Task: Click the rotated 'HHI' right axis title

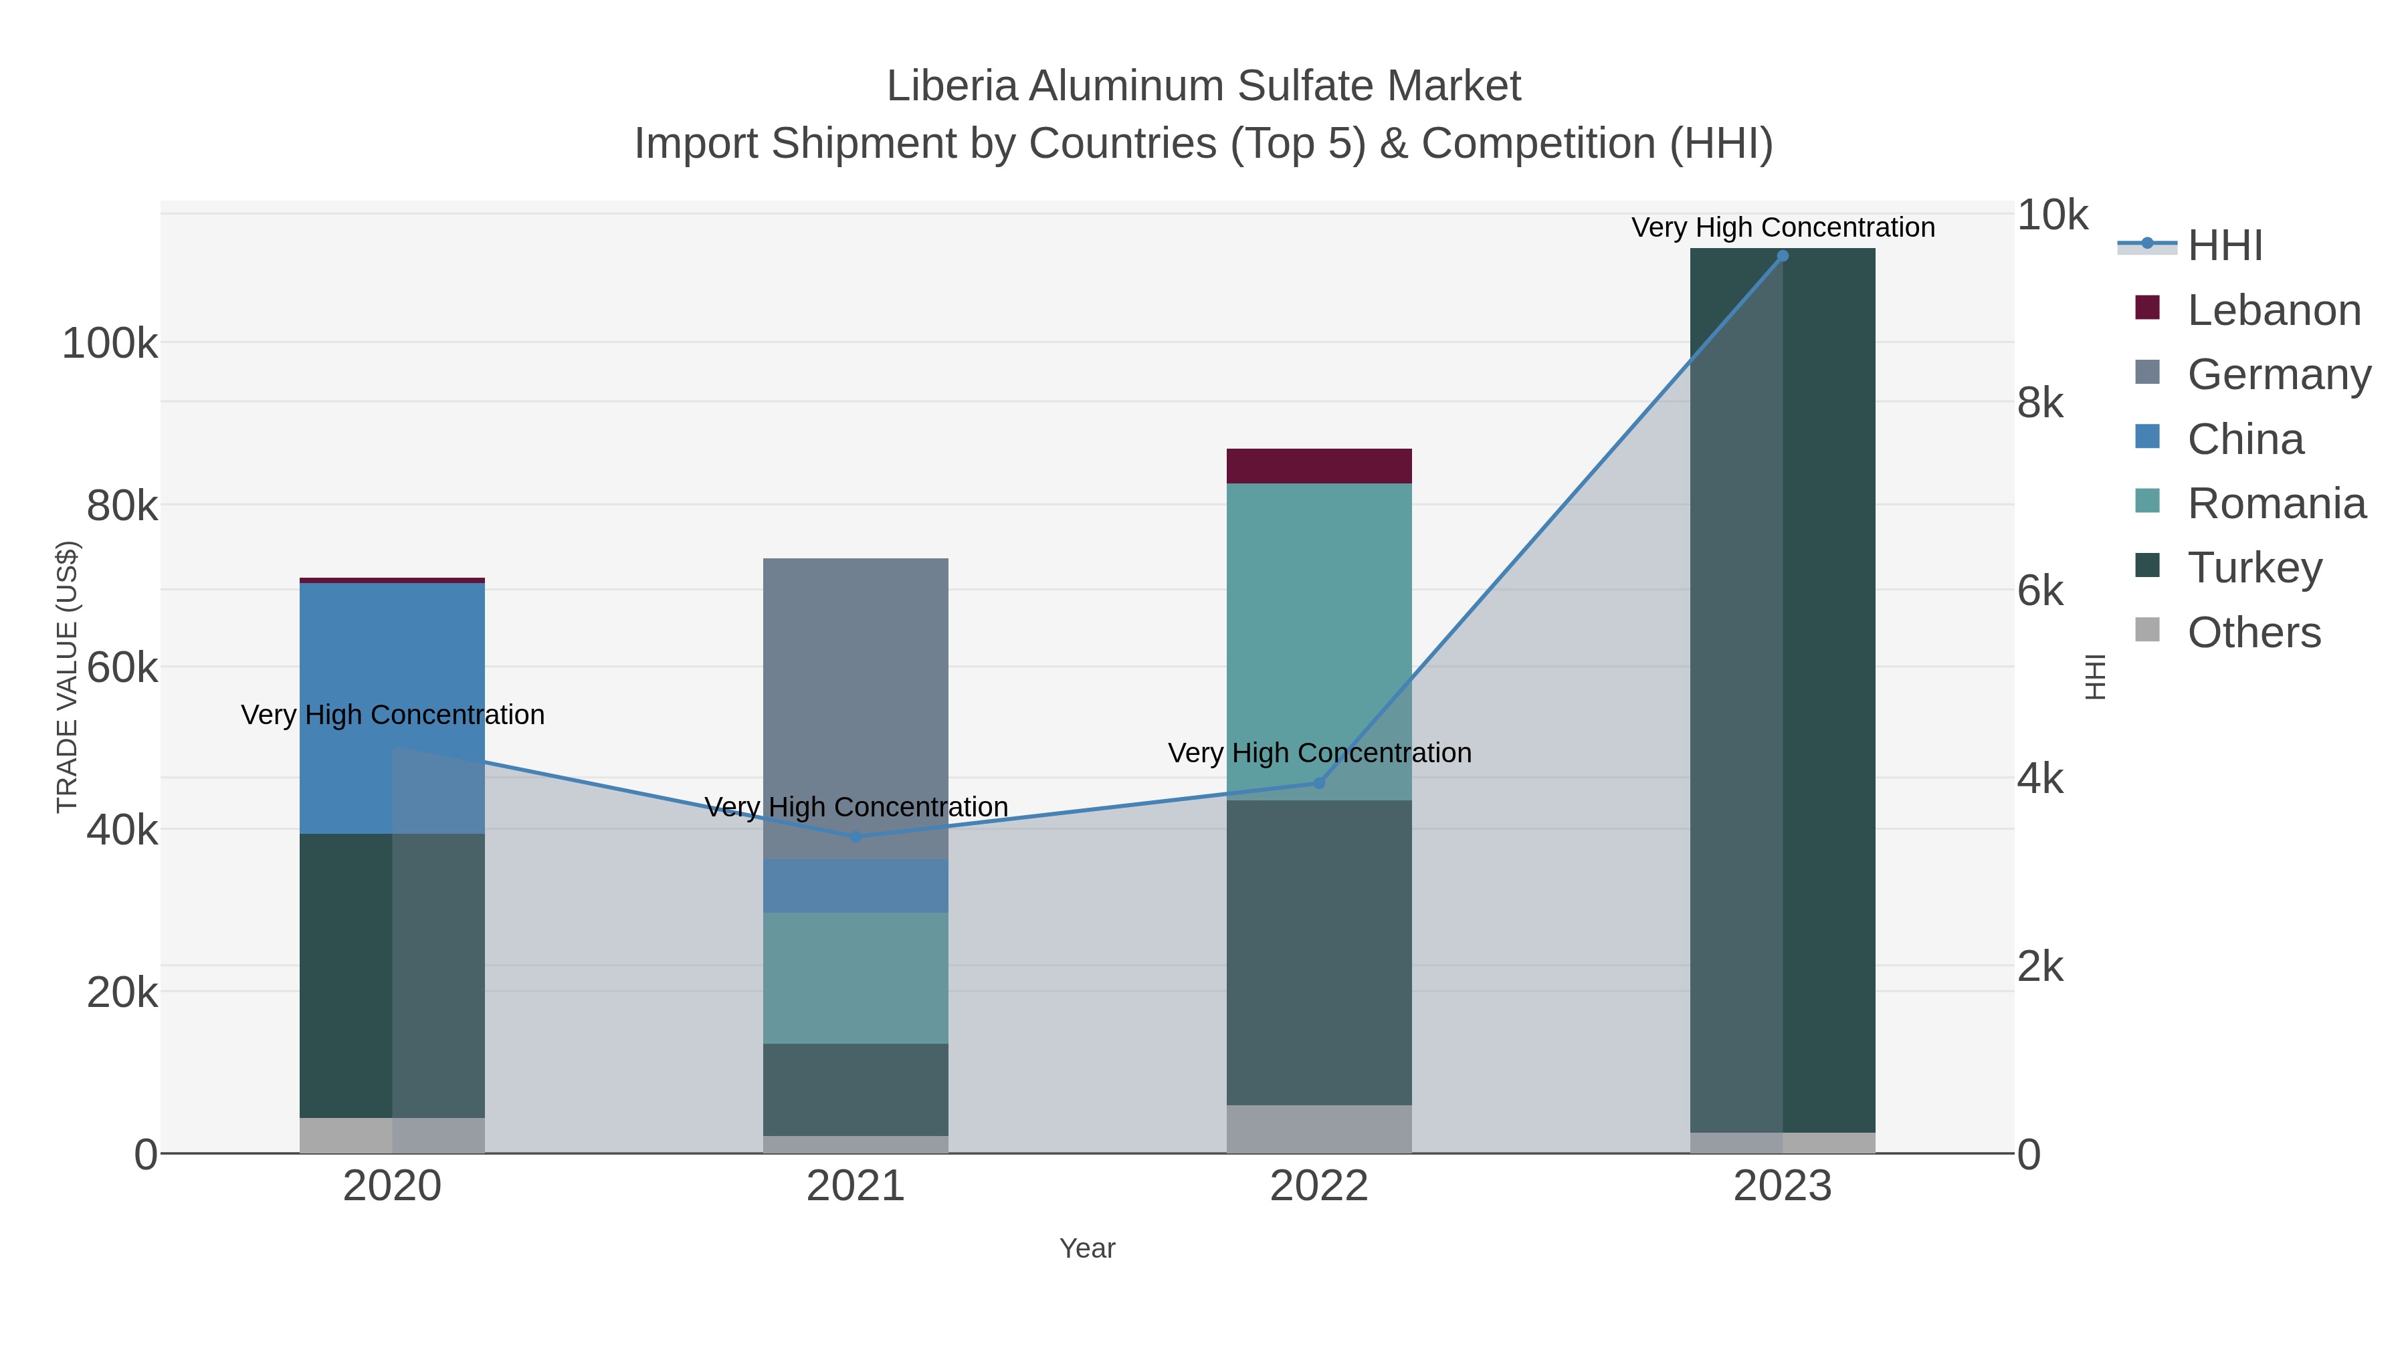Action: [x=2096, y=677]
